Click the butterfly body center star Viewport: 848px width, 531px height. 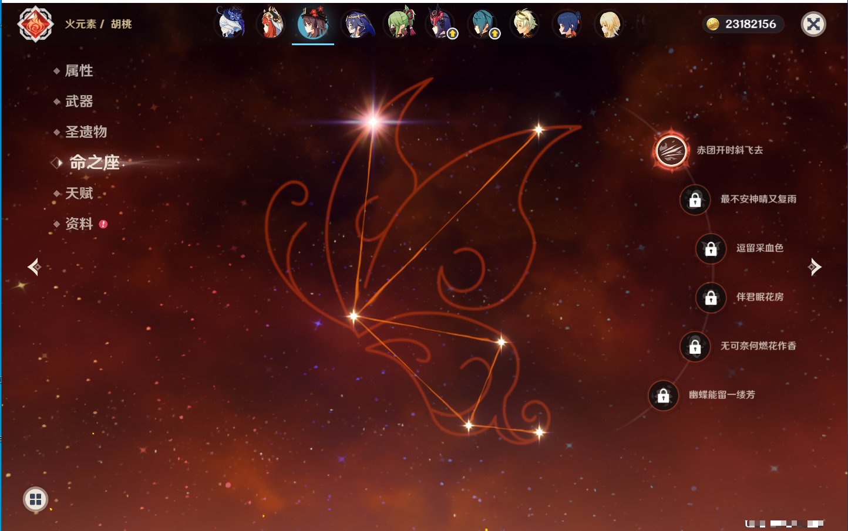354,316
